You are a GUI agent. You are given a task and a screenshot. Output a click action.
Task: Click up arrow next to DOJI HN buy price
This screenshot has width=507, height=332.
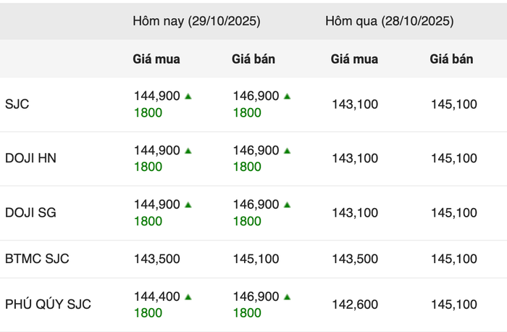tap(188, 151)
